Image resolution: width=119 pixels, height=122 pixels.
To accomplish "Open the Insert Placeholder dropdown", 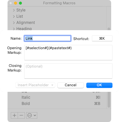I will 35,85.
